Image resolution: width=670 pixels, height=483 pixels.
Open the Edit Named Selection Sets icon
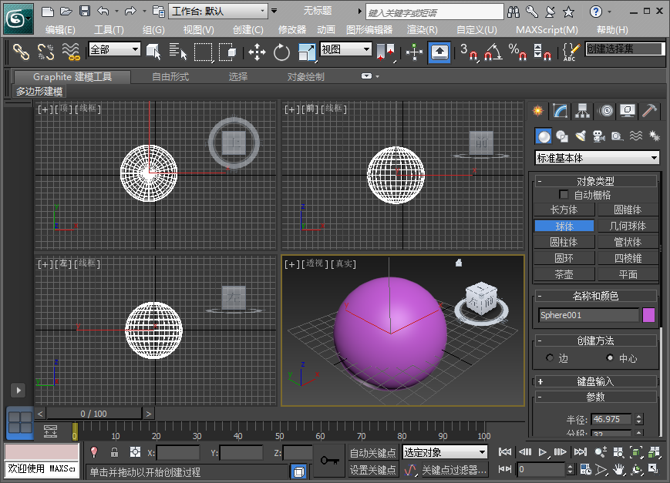point(571,52)
